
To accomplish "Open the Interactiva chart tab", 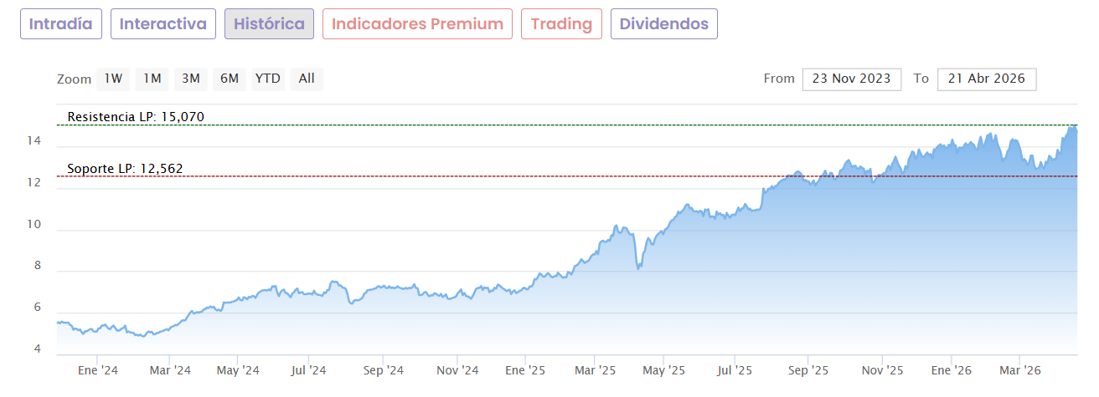I will coord(163,24).
